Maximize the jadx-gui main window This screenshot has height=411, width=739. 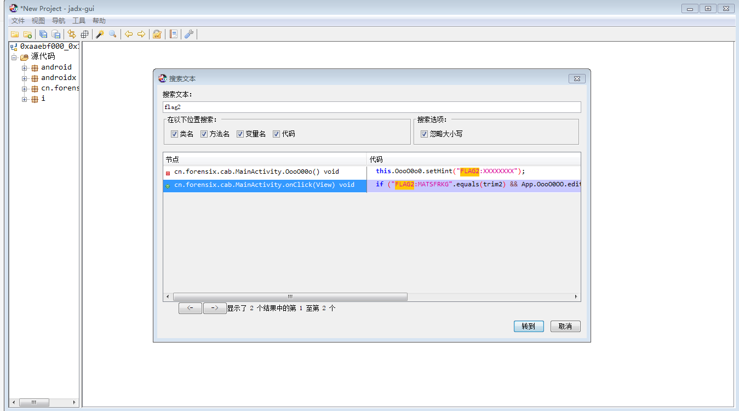(708, 8)
